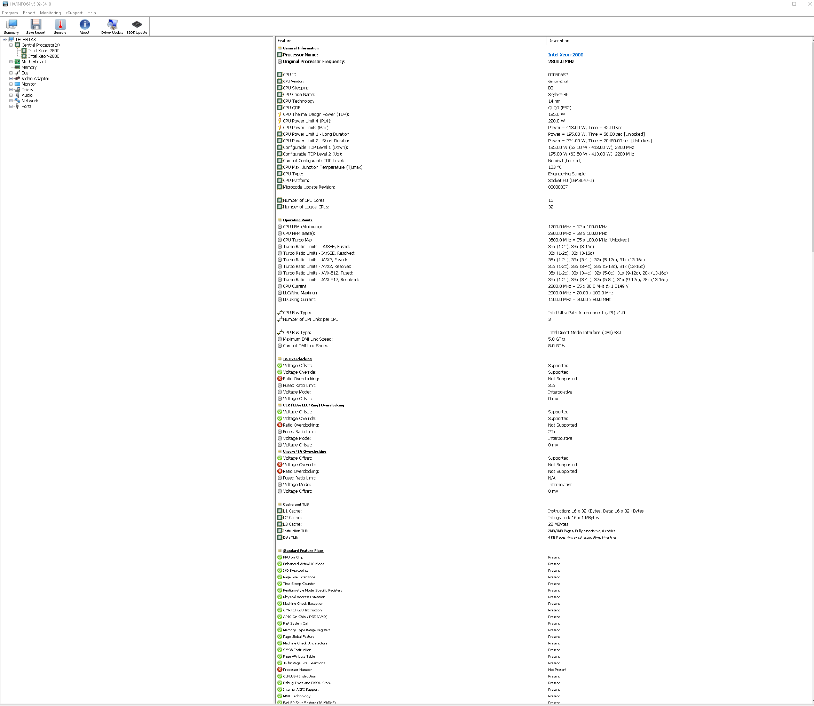Select the CPU Platform row
This screenshot has width=814, height=706.
[543, 181]
